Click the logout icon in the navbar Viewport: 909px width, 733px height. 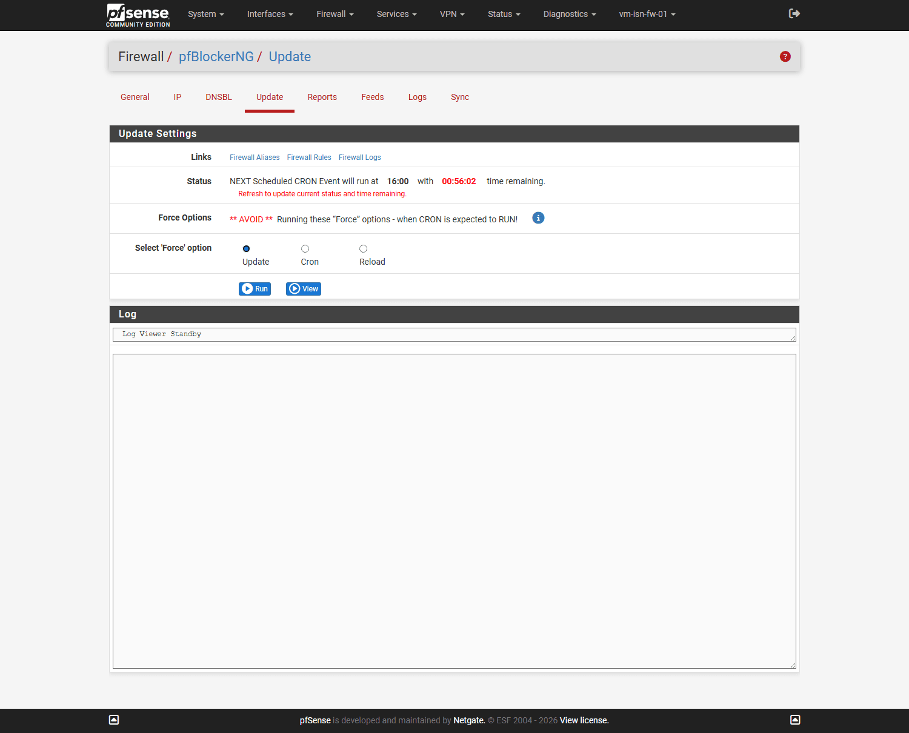tap(794, 13)
